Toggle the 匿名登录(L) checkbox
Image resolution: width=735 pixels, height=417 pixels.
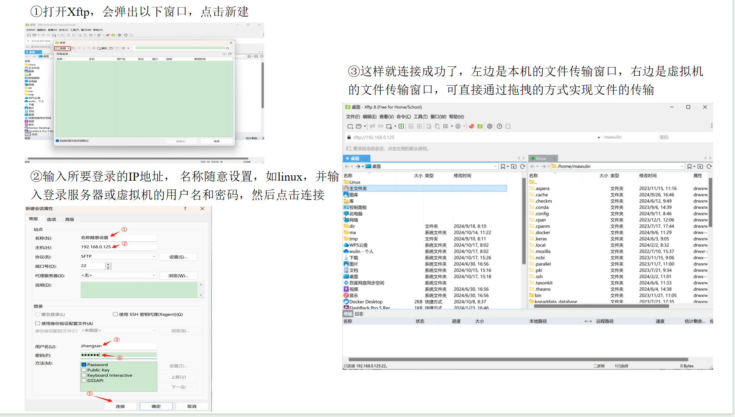pyautogui.click(x=38, y=314)
